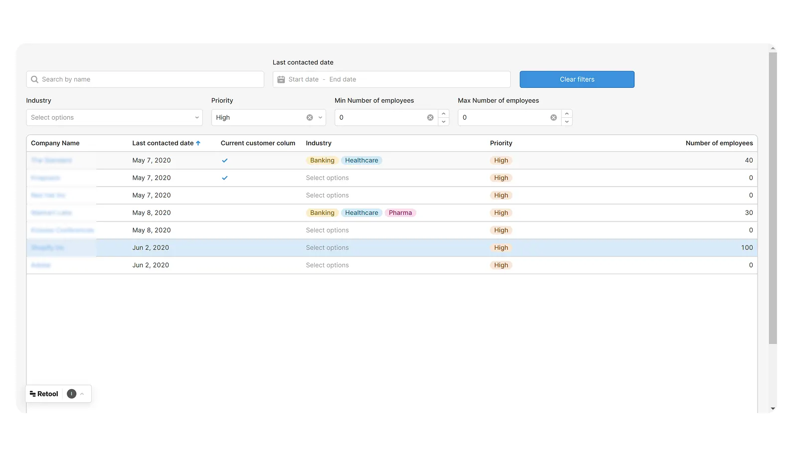798x449 pixels.
Task: Decrement Max Number of employees
Action: pyautogui.click(x=567, y=122)
